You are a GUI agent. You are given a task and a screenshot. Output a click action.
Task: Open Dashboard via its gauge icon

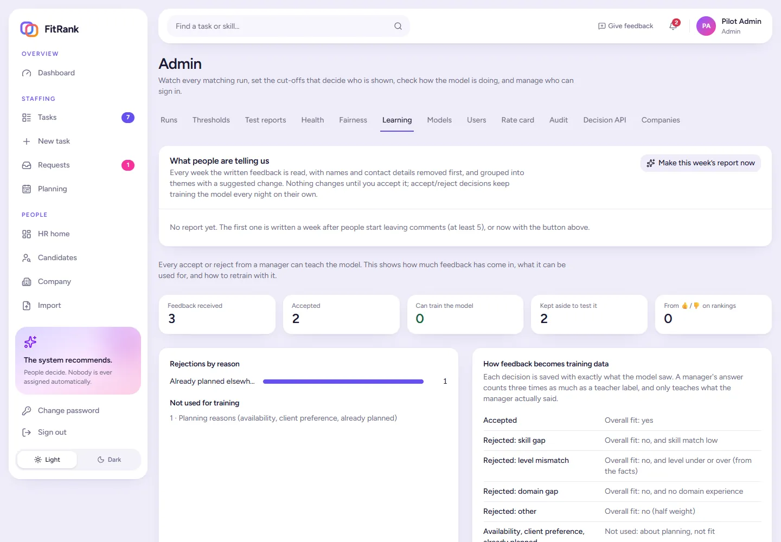[27, 73]
